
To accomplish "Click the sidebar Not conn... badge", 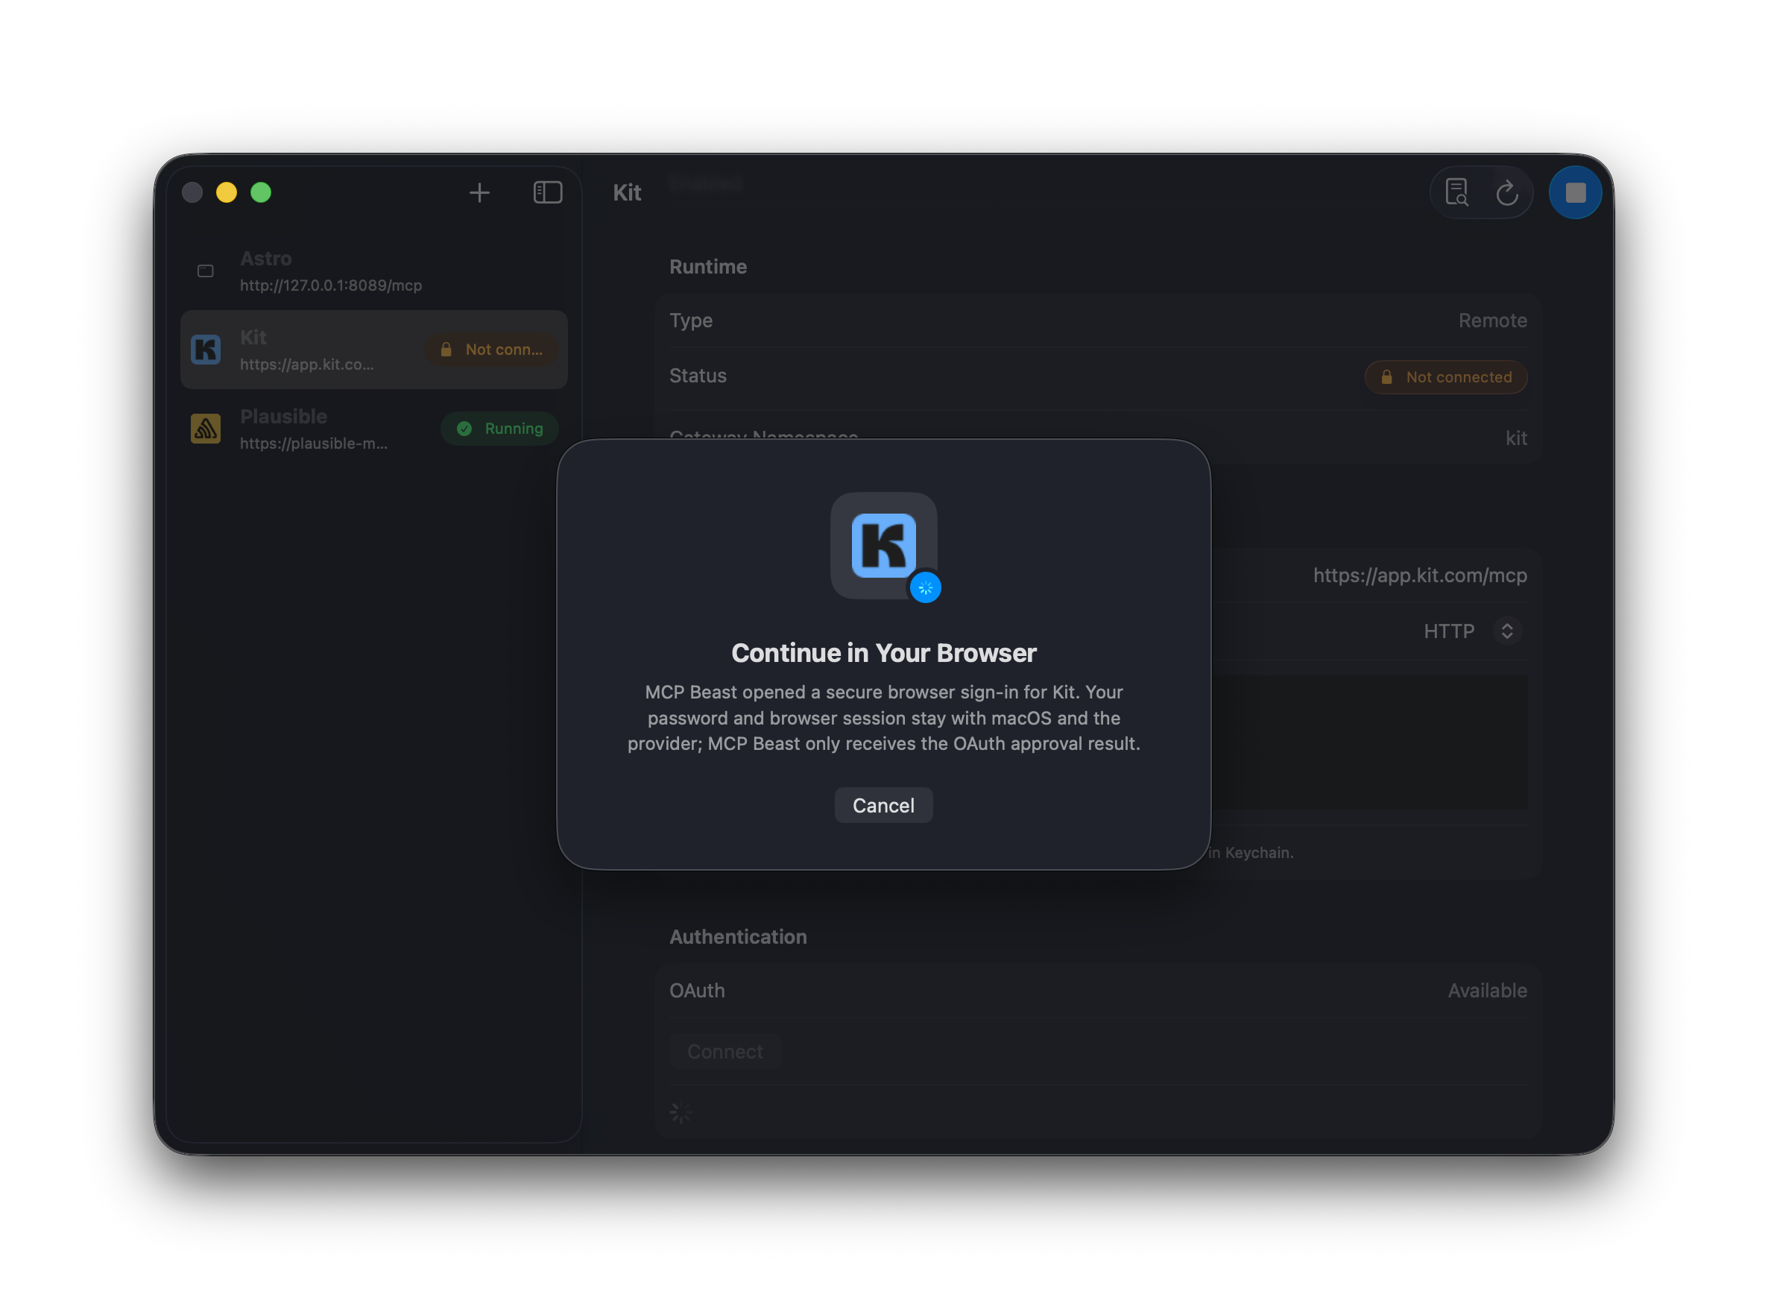I will click(x=492, y=350).
